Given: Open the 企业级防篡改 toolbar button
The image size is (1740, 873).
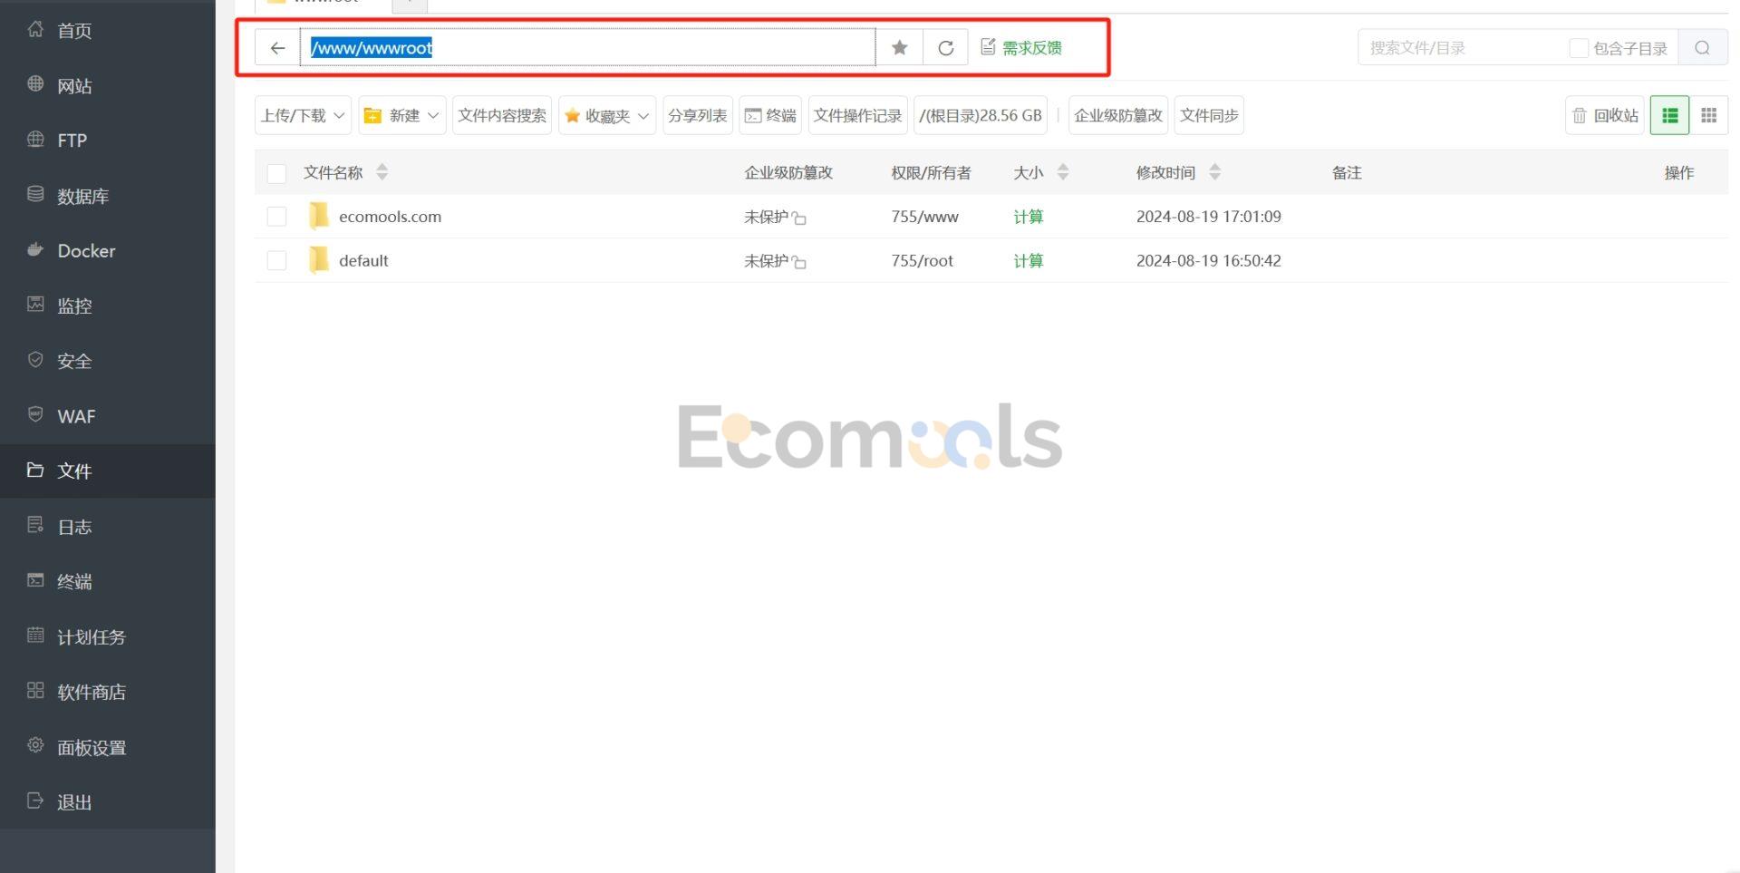Looking at the screenshot, I should 1118,115.
